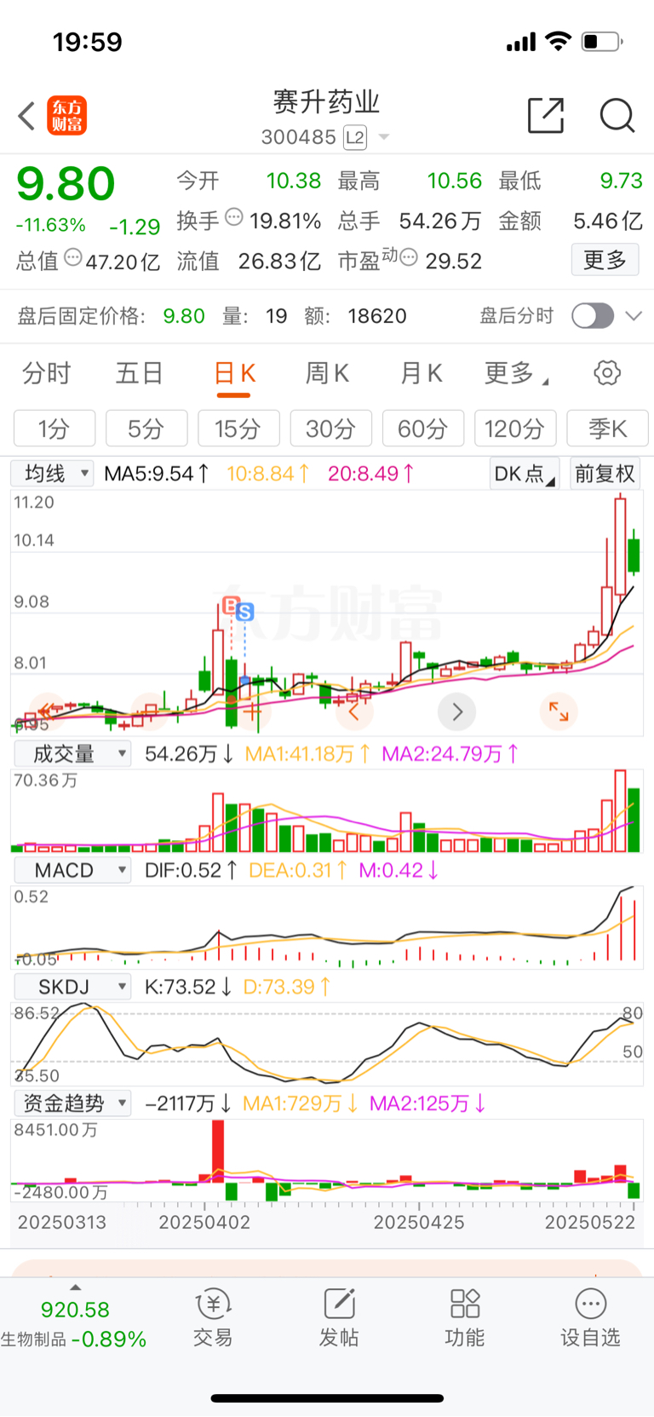Open the 均线 indicator dropdown
The image size is (654, 1417).
pos(52,474)
